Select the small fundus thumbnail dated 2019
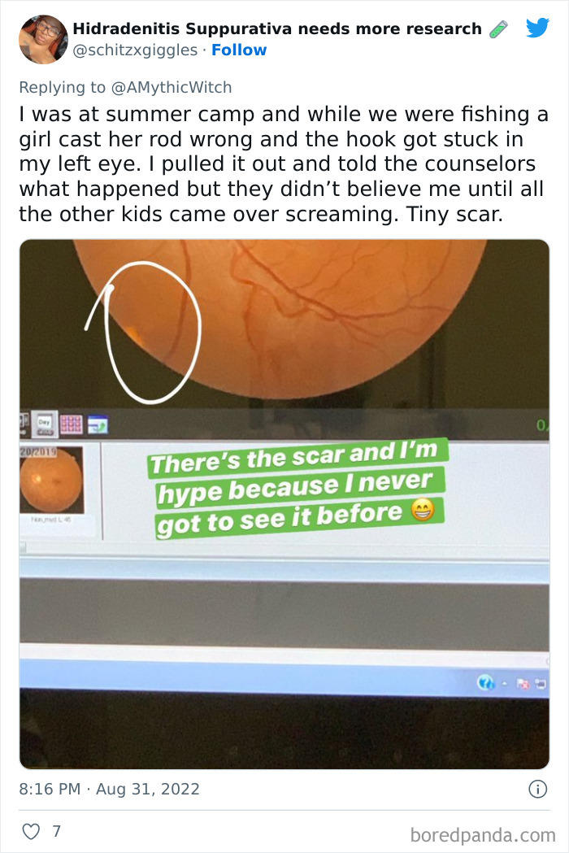Screen dimensions: 569x853 (51, 481)
